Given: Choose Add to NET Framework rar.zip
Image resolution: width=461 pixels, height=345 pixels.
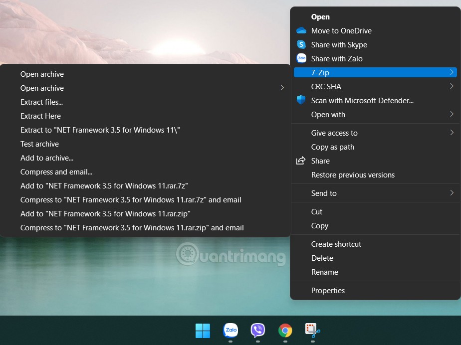Looking at the screenshot, I should (x=146, y=214).
